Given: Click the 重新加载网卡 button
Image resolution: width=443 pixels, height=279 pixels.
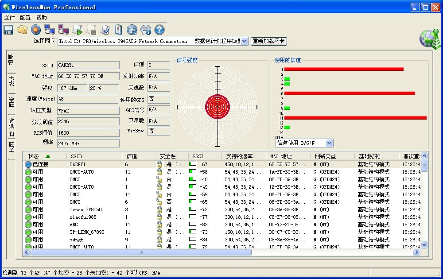Looking at the screenshot, I should tap(269, 41).
